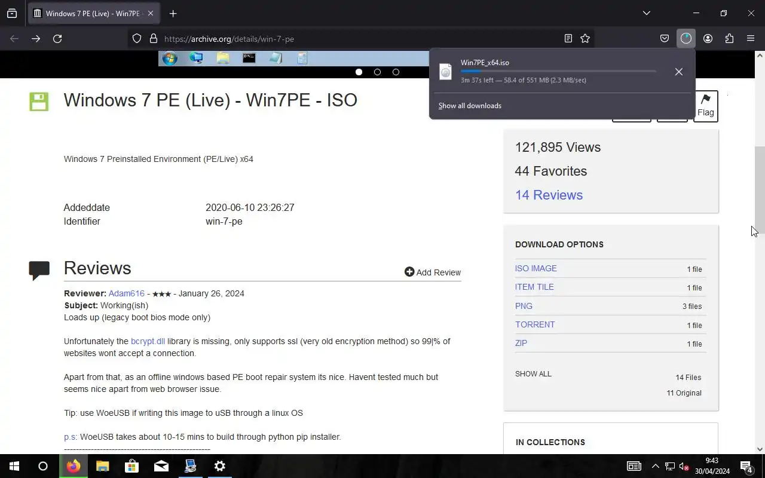This screenshot has height=478, width=765.
Task: Reload the current page
Action: click(57, 39)
